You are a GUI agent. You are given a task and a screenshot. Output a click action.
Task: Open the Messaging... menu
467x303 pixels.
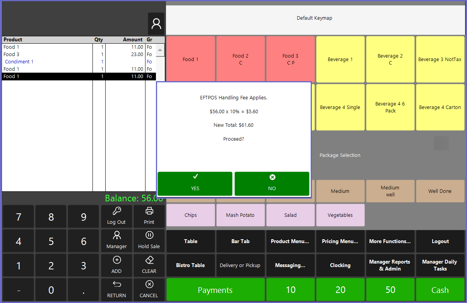tap(290, 266)
